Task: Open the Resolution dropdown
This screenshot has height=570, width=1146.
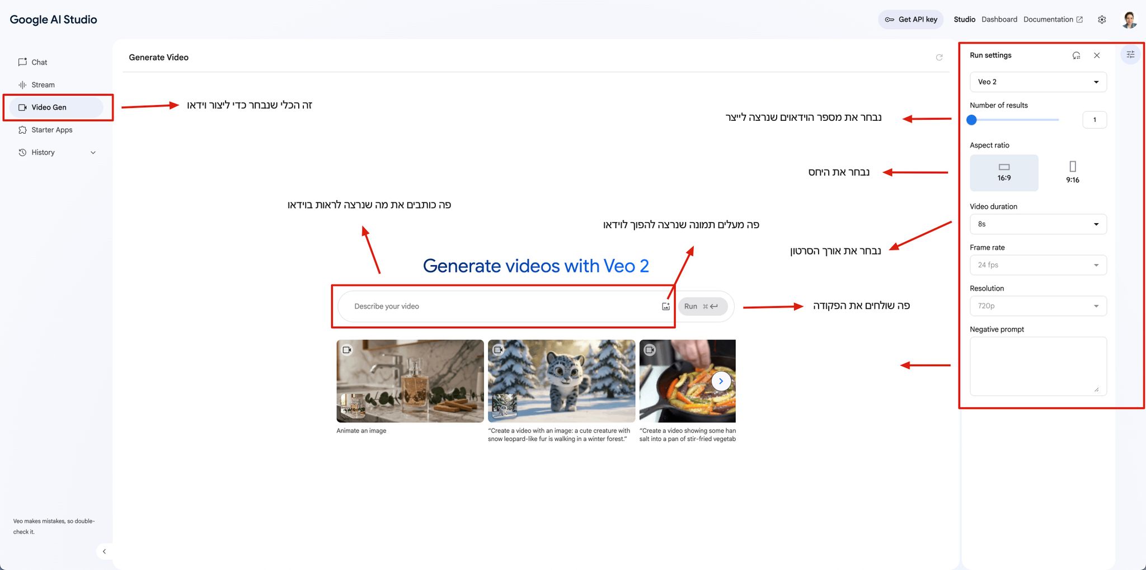Action: pos(1038,306)
